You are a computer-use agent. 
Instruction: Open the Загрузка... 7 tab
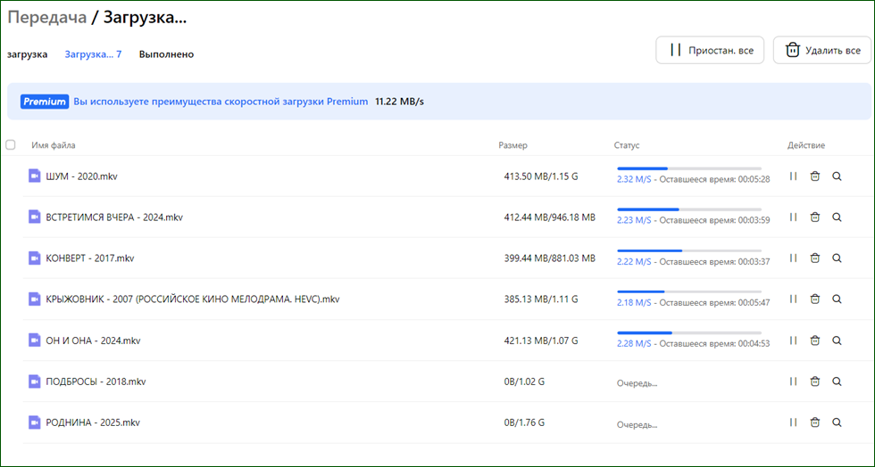93,54
